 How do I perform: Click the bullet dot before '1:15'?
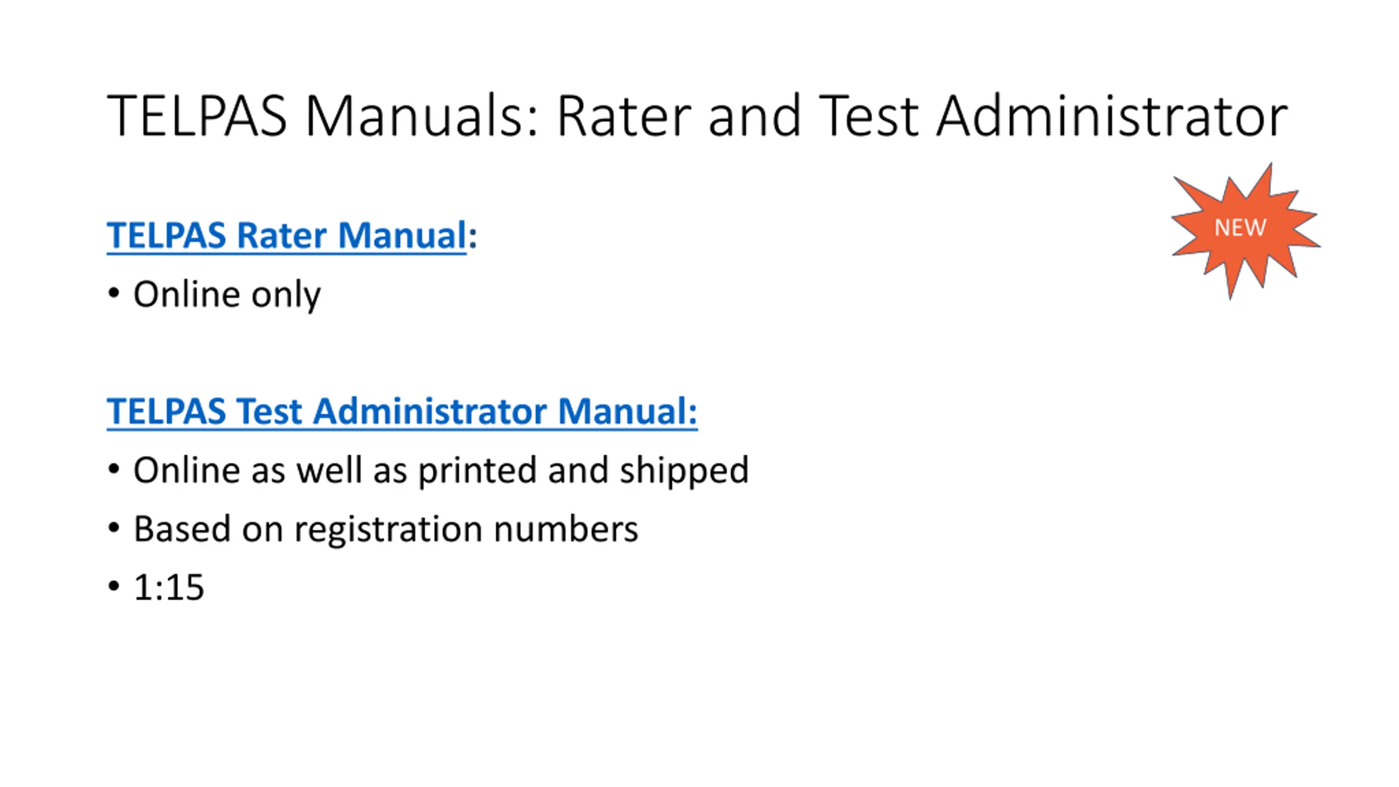pos(114,586)
